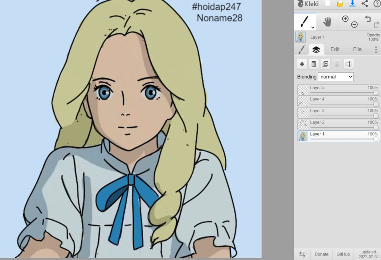Select Layer 4 in the layers list
381x260 pixels.
pyautogui.click(x=339, y=101)
